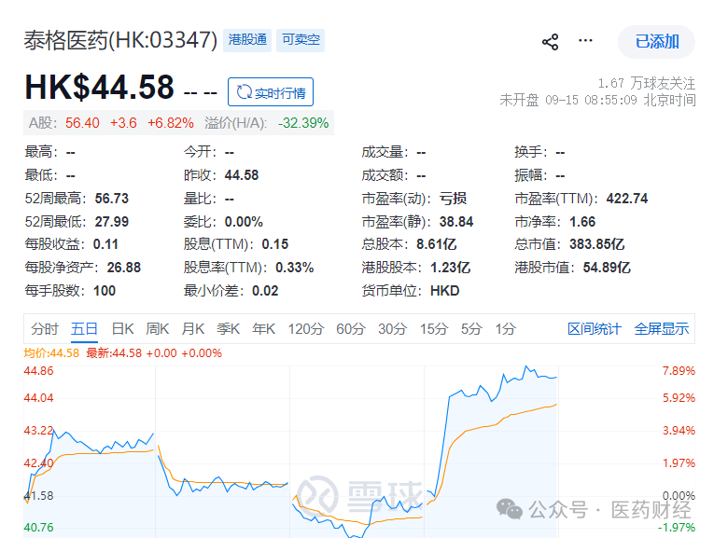Select the 月K chart tab
The height and width of the screenshot is (538, 714).
click(192, 328)
